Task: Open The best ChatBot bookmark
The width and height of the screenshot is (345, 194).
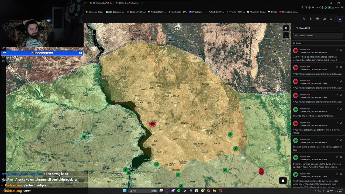Action: click(x=157, y=12)
